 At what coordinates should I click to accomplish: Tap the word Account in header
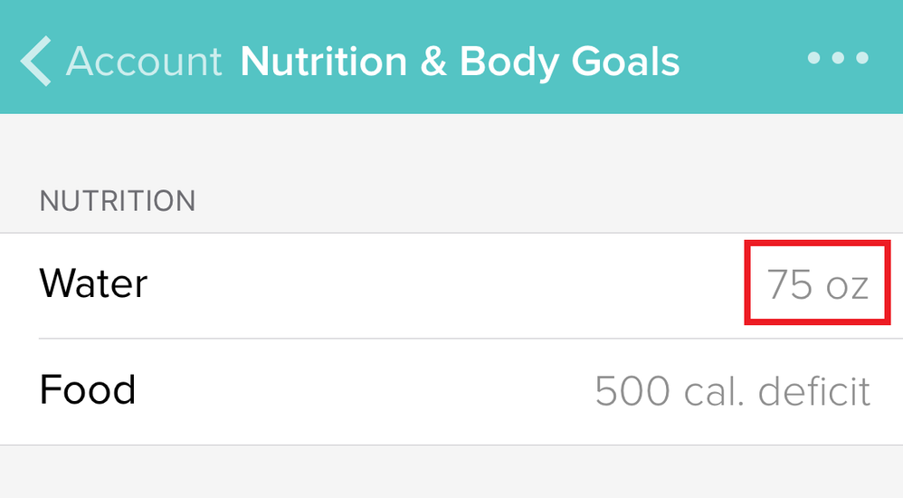coord(145,61)
